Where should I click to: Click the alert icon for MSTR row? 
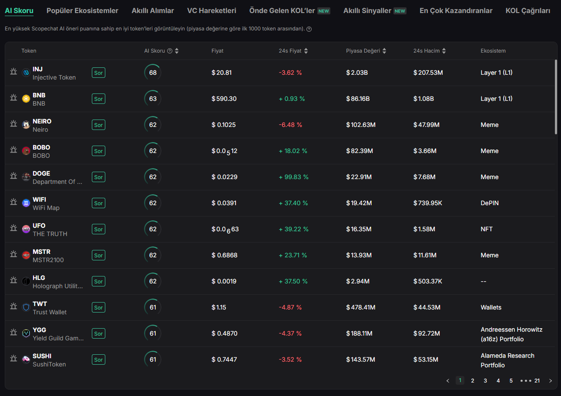click(13, 254)
